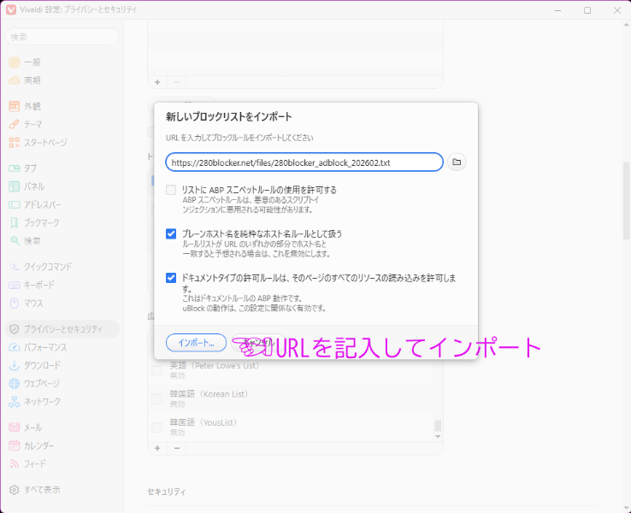Viewport: 631px width, 513px height.
Task: Click the blocklist URL input field
Action: [304, 162]
